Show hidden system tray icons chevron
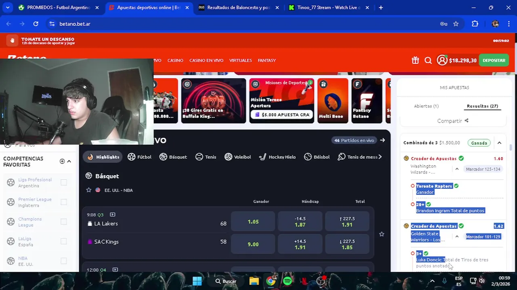 tap(432, 281)
